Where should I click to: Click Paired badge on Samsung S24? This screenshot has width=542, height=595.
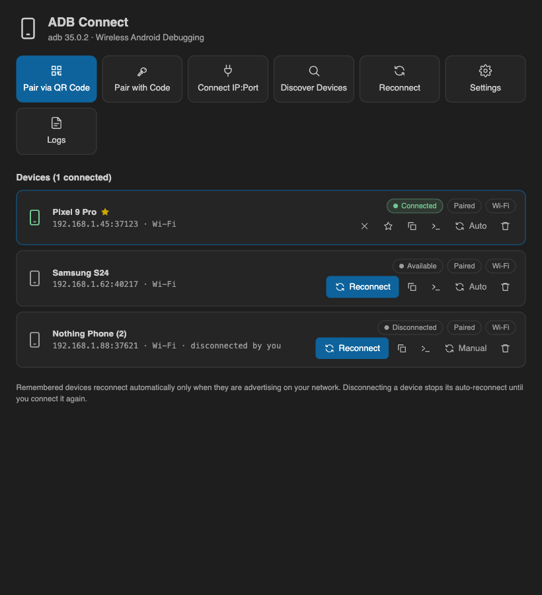(464, 266)
